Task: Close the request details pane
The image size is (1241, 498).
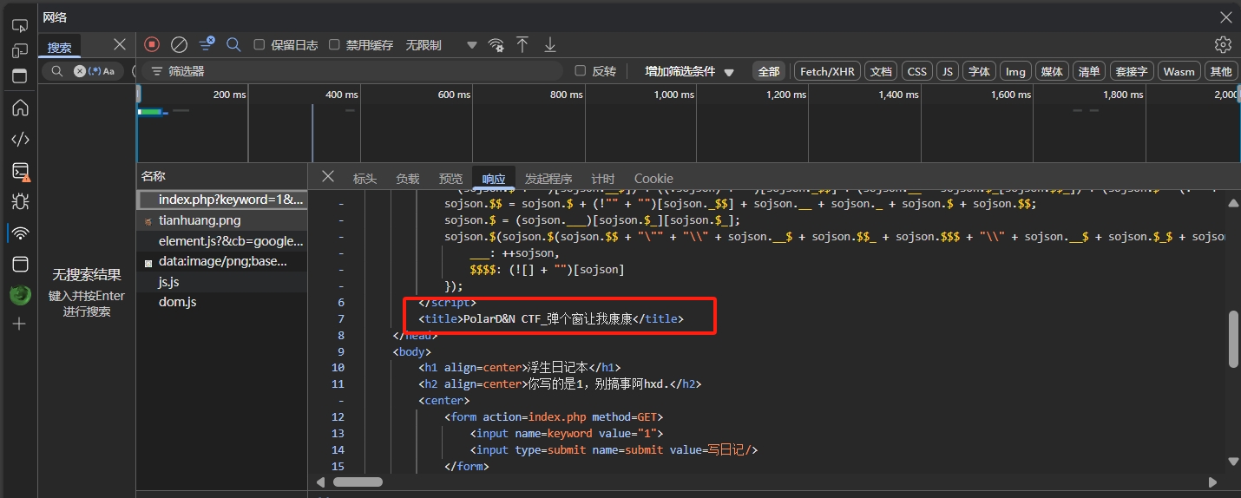Action: pyautogui.click(x=327, y=176)
